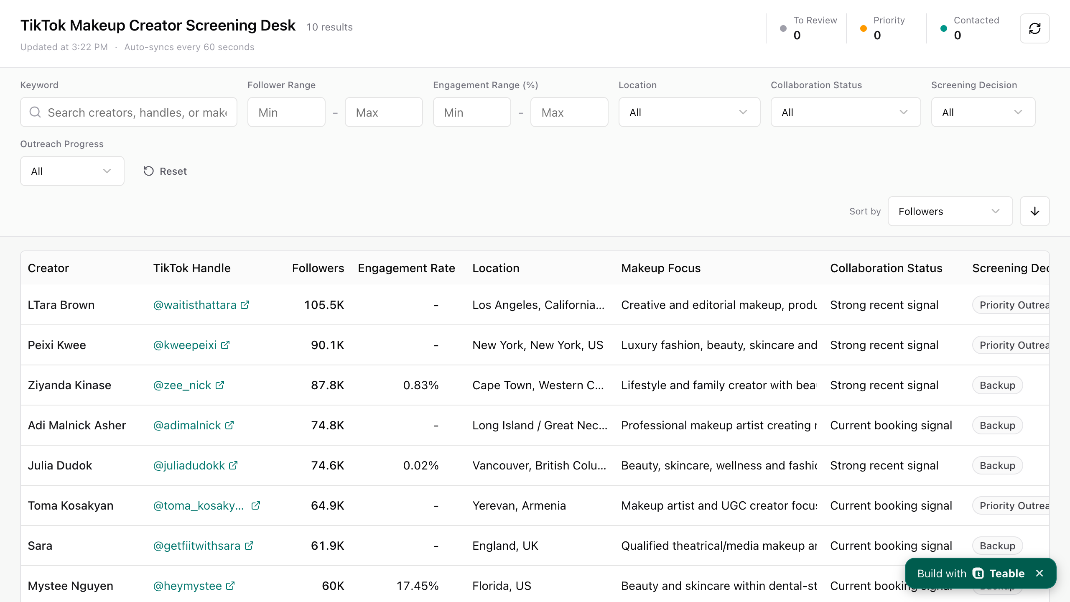Image resolution: width=1070 pixels, height=602 pixels.
Task: Open the @heymystee handle link
Action: click(187, 586)
